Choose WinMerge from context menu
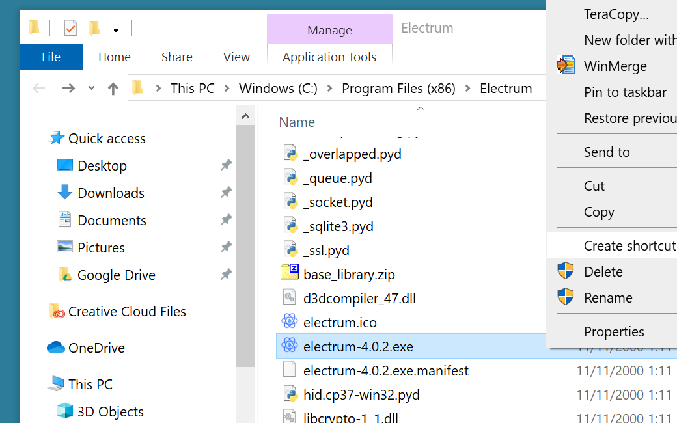 point(615,66)
